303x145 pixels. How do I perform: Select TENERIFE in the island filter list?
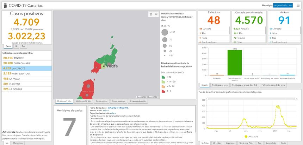point(14,58)
